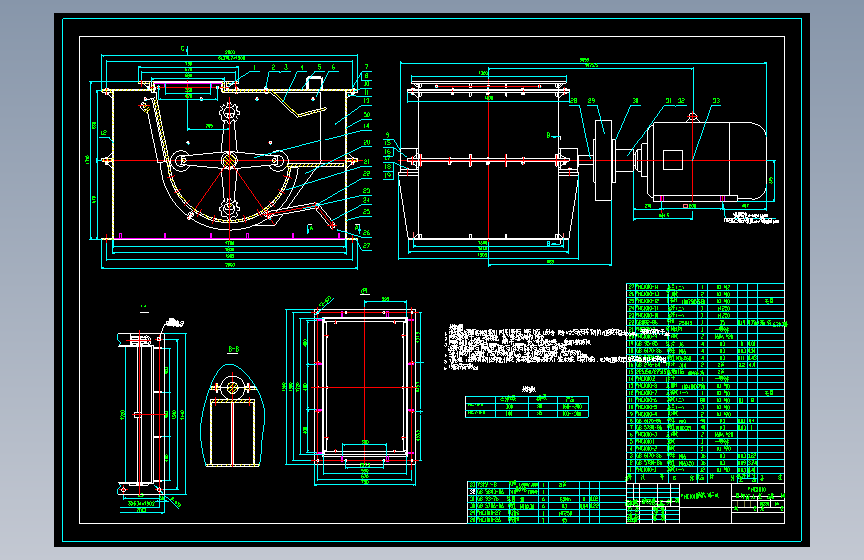Select part callout number 2
The image size is (864, 560).
tap(273, 67)
